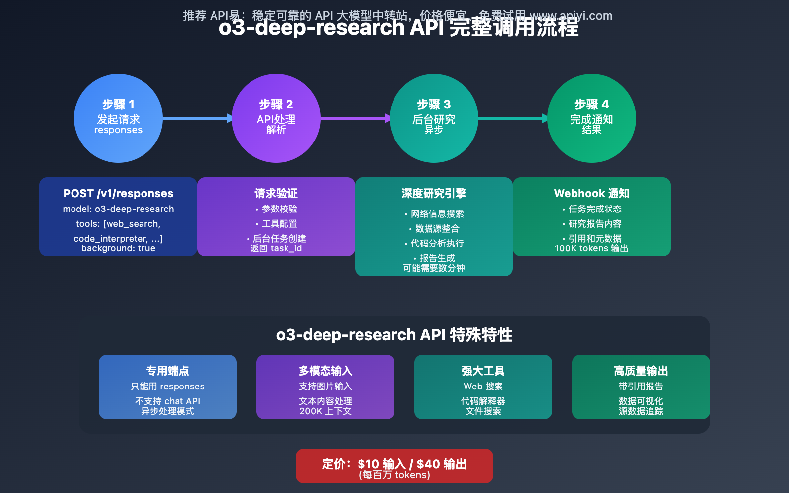Select the (每百万 tokens) subtitle
Screen dimensions: 789x493
pos(394,475)
